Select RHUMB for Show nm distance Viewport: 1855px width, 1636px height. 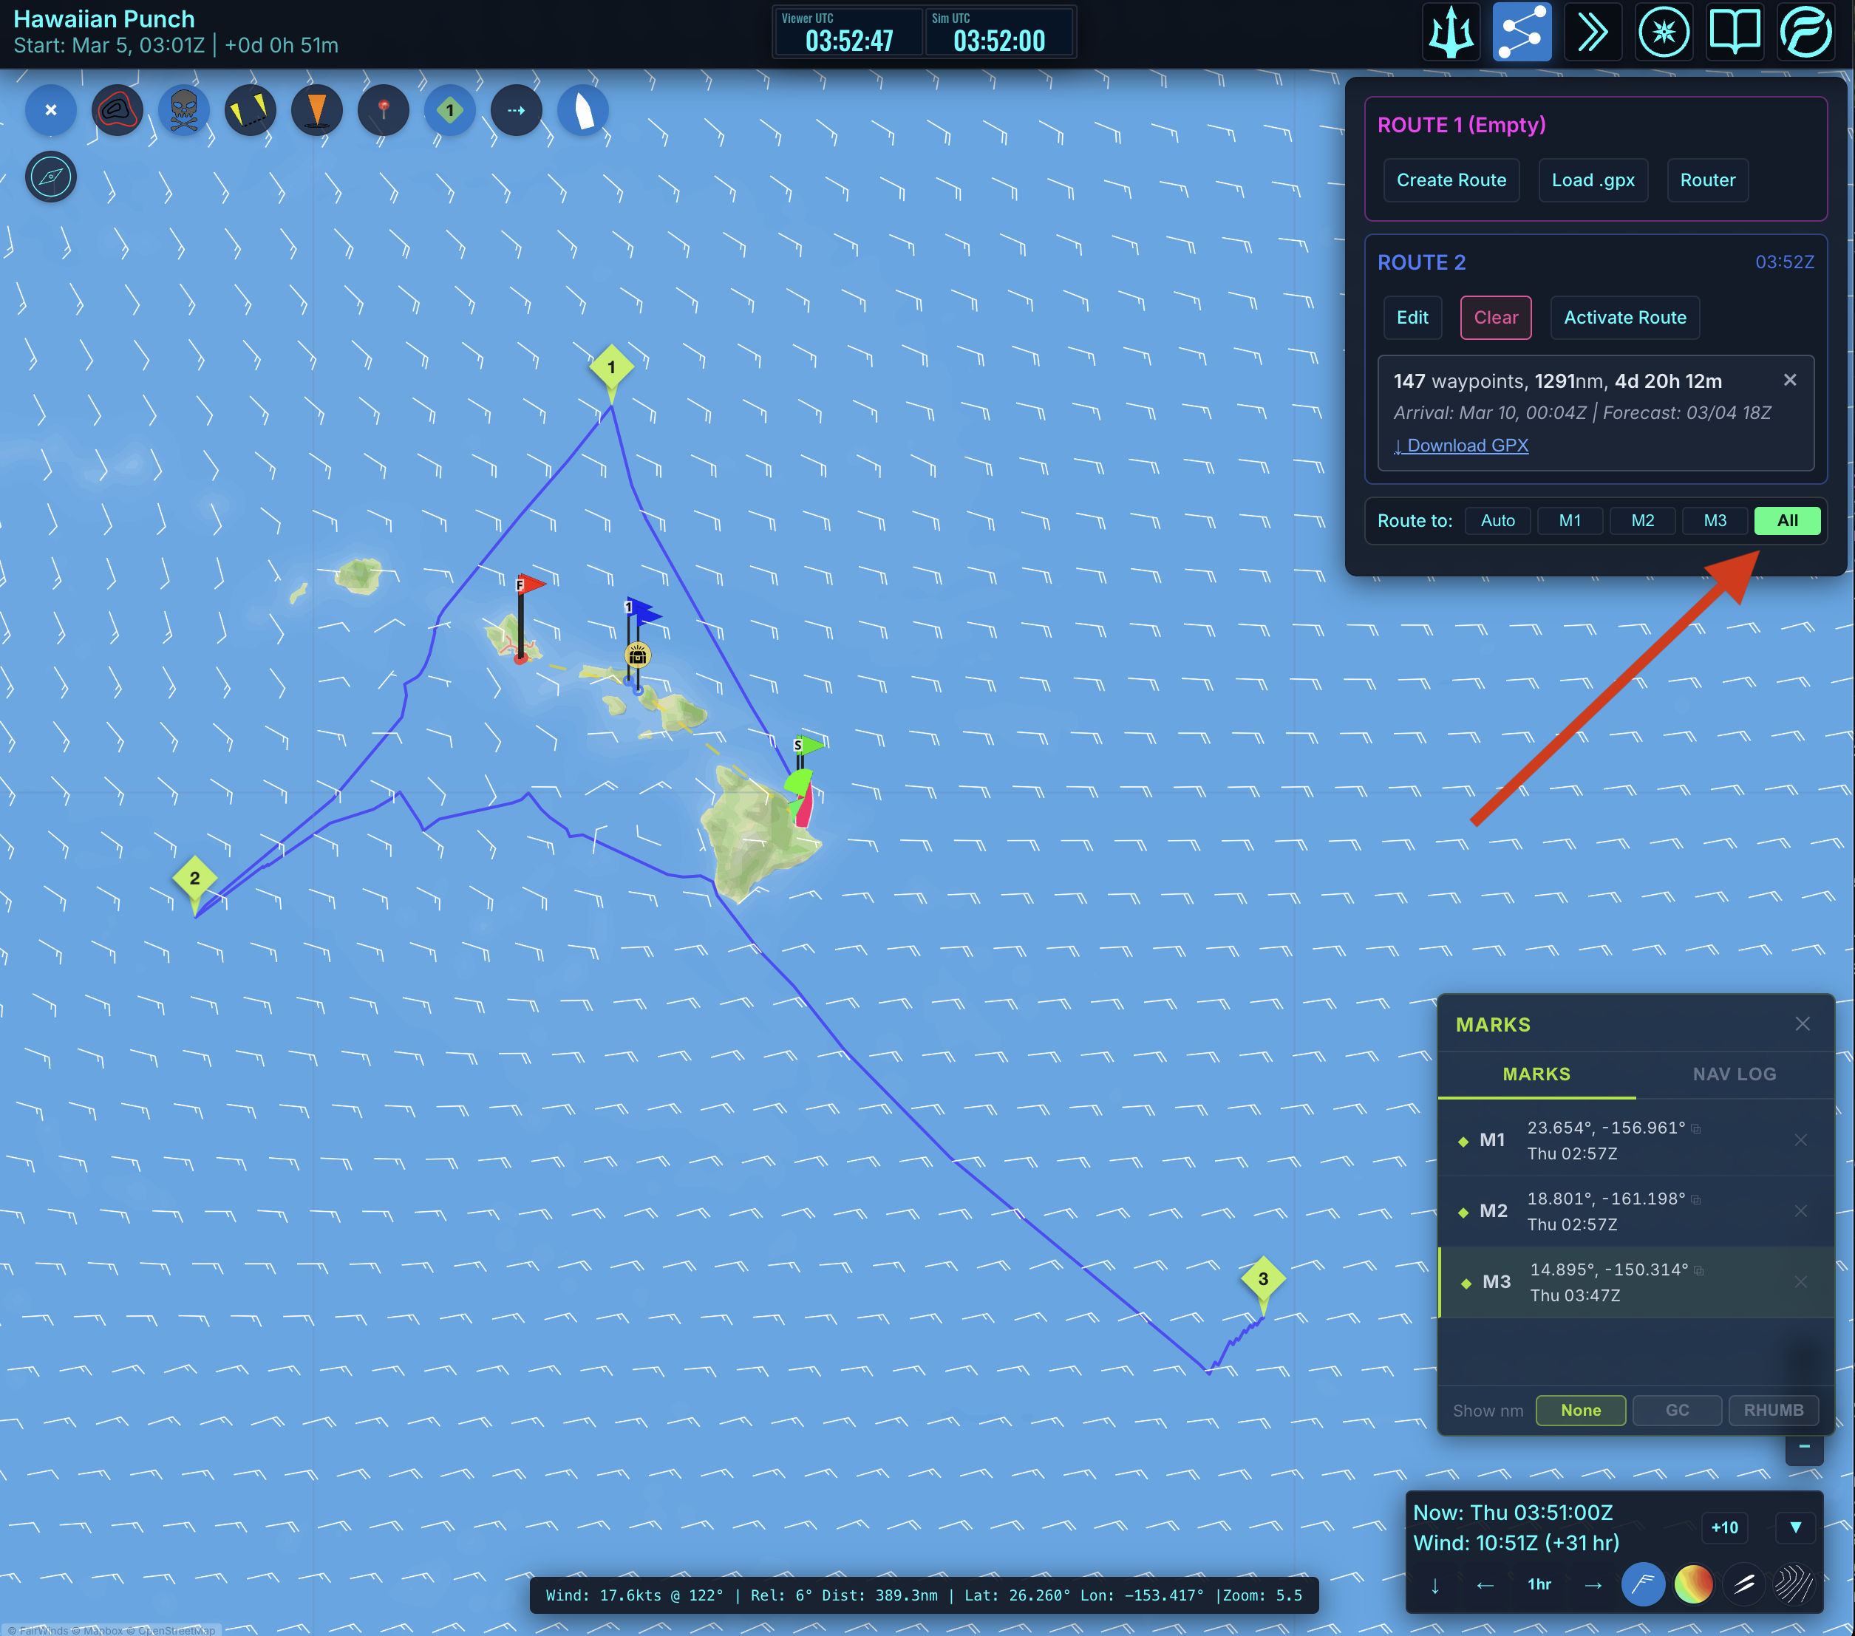(x=1772, y=1410)
